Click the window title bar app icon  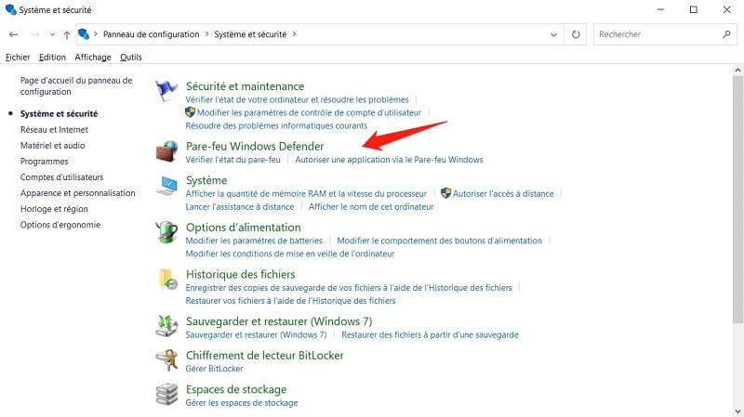pyautogui.click(x=10, y=9)
